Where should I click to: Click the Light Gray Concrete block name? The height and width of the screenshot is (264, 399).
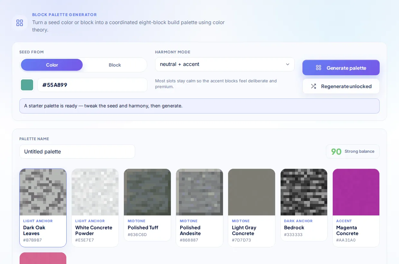pos(244,231)
